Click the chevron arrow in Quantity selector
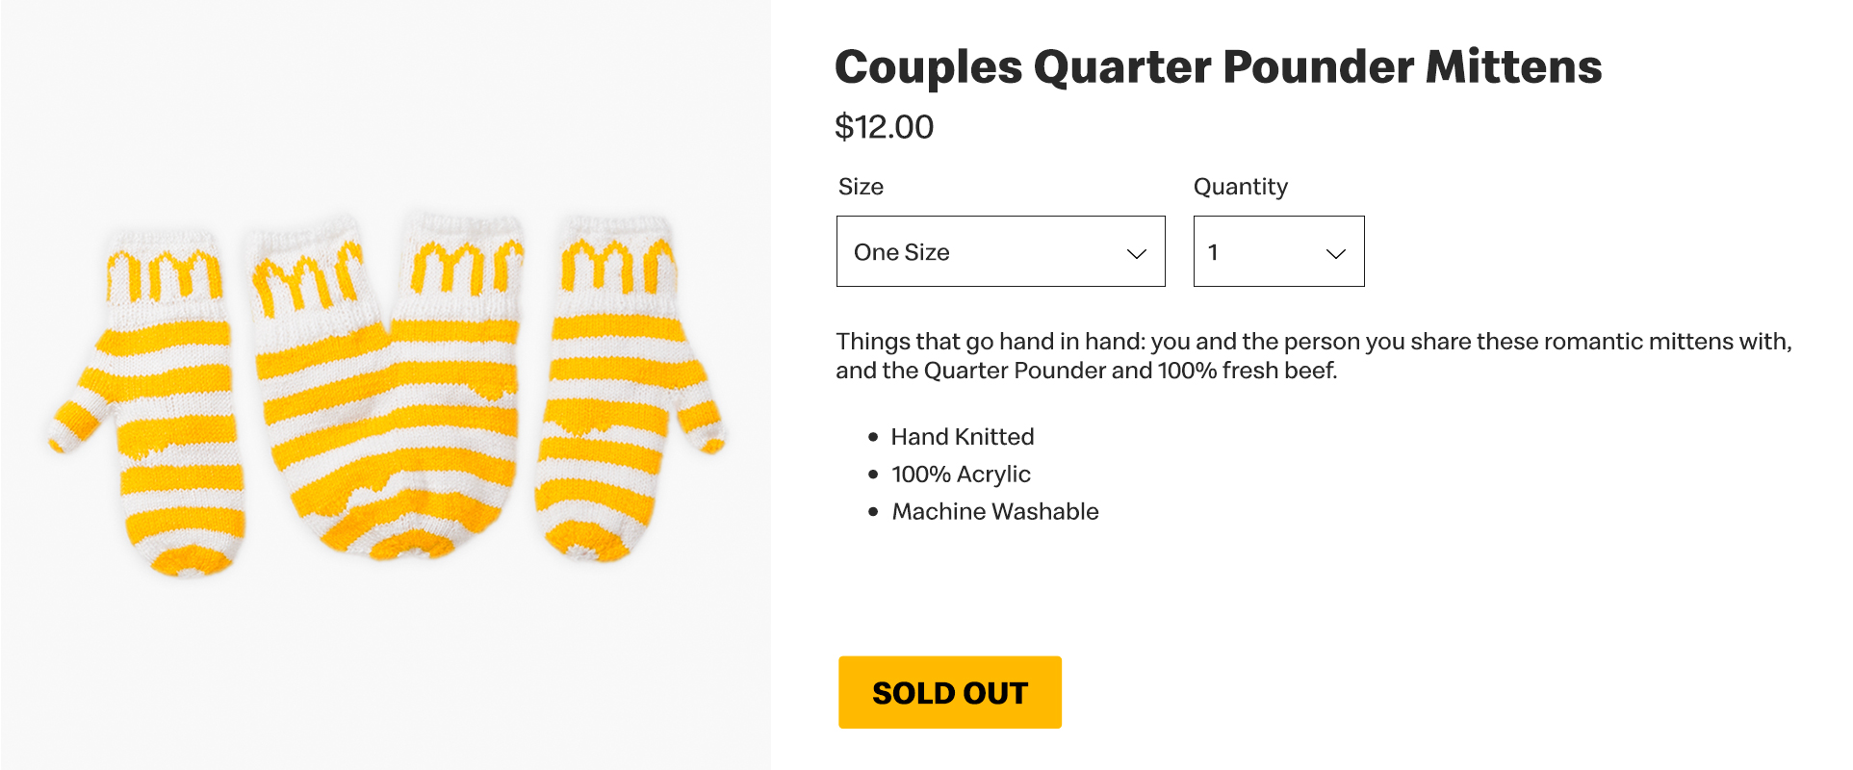The width and height of the screenshot is (1853, 770). pos(1336,254)
